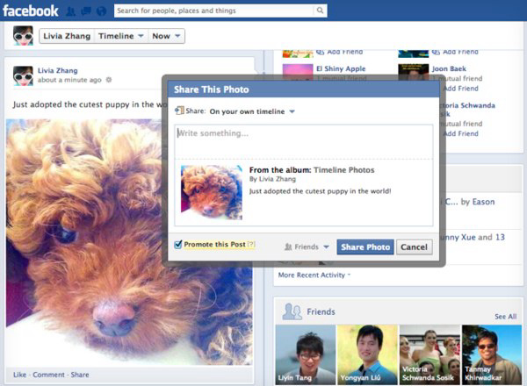Viewport: 527px width, 386px height.
Task: Open the On your own timeline dropdown
Action: (252, 111)
